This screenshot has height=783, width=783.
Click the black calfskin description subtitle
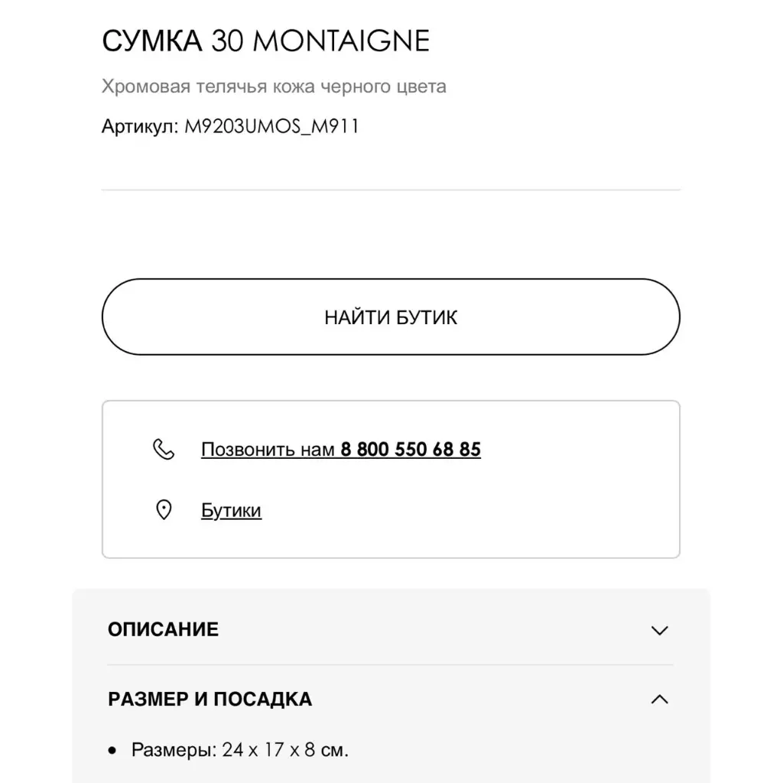pos(274,86)
